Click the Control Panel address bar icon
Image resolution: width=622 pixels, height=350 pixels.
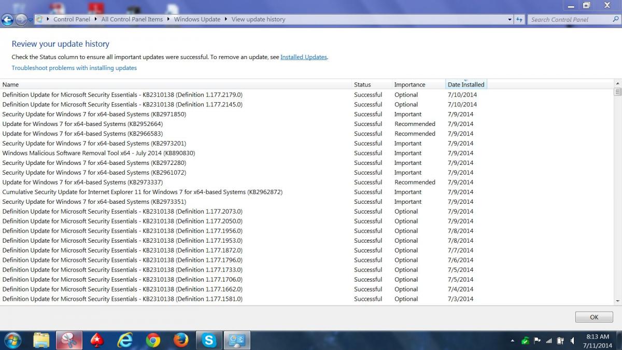pyautogui.click(x=39, y=19)
